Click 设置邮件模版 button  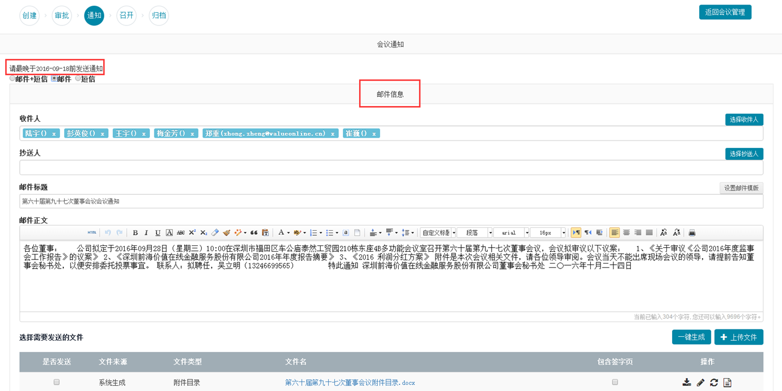[x=741, y=188]
